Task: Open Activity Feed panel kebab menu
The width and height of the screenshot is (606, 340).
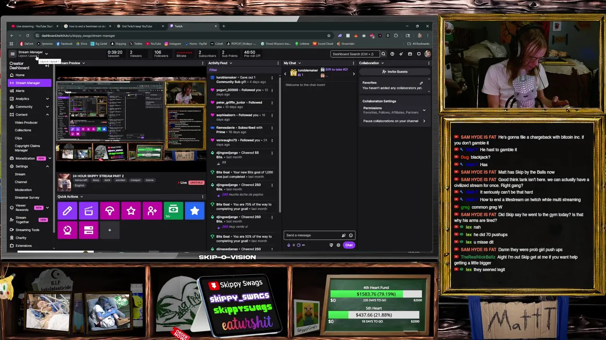Action: point(278,63)
